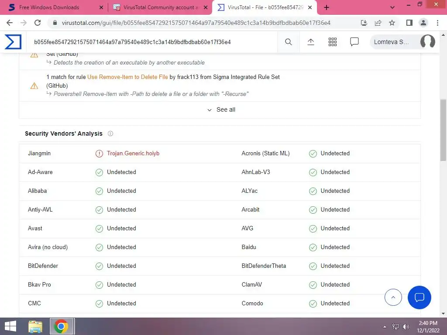Image resolution: width=447 pixels, height=335 pixels.
Task: Click the Comodo green check icon
Action: pyautogui.click(x=313, y=304)
